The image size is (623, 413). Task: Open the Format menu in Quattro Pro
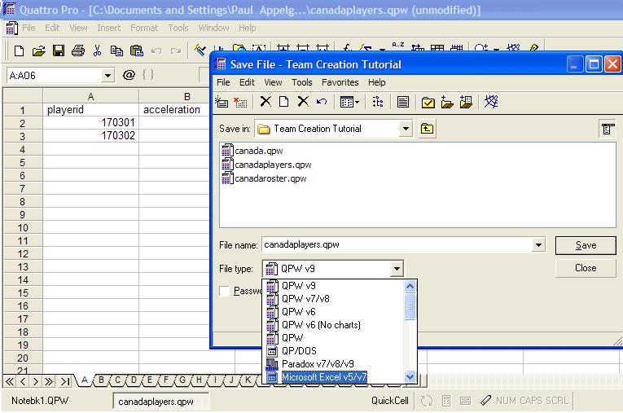click(144, 28)
